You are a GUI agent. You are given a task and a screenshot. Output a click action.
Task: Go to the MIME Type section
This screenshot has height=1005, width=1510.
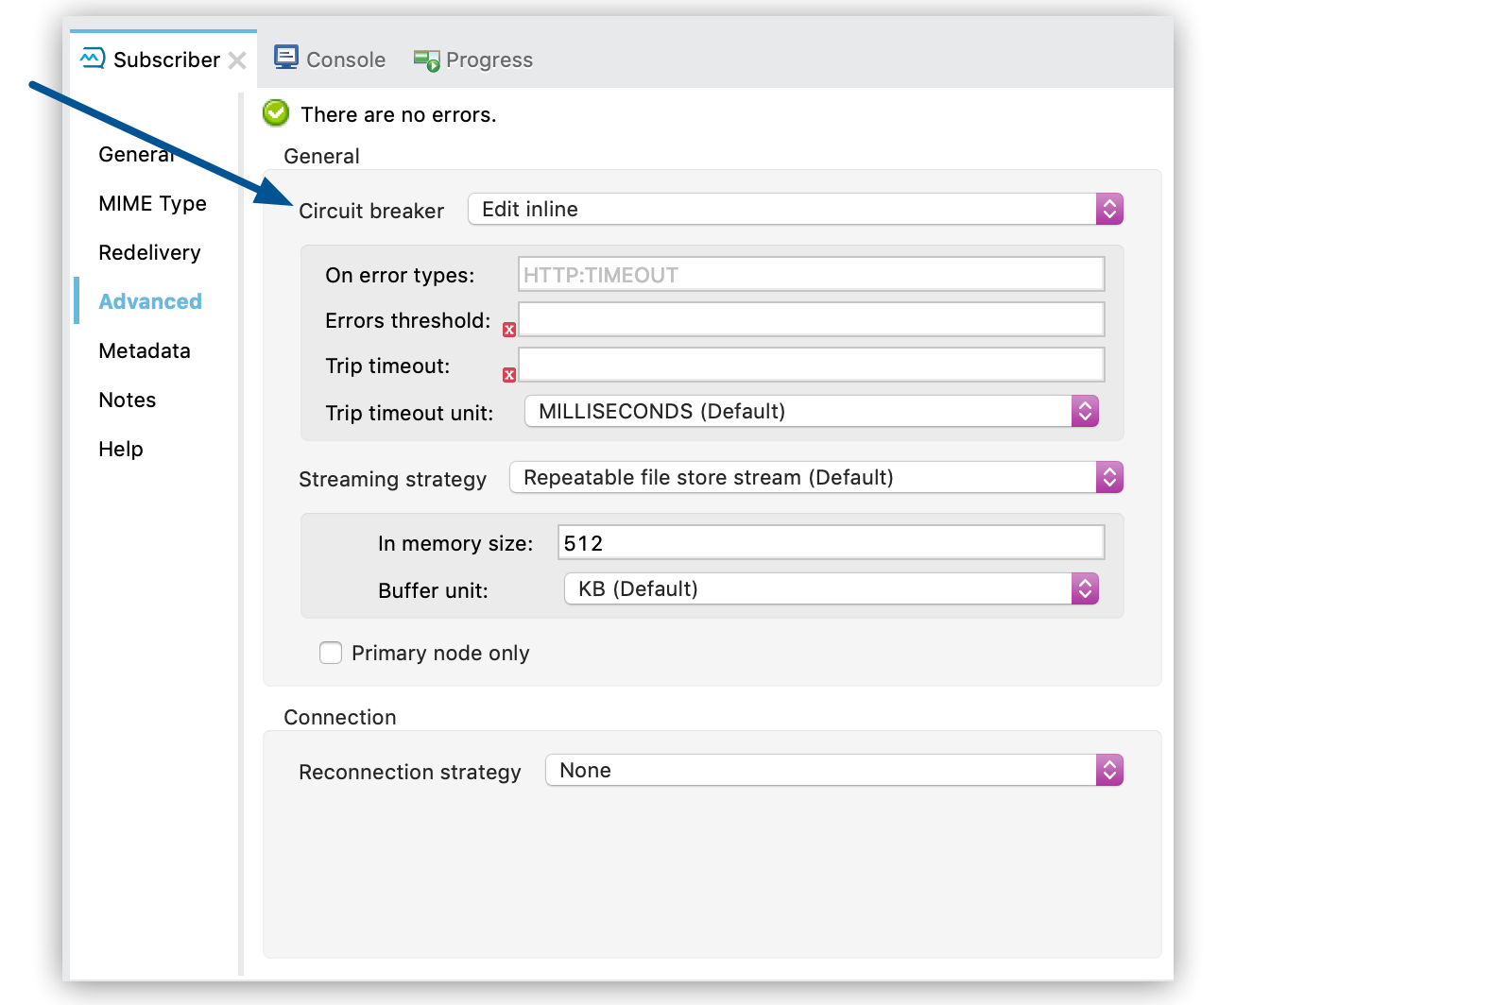[x=152, y=203]
